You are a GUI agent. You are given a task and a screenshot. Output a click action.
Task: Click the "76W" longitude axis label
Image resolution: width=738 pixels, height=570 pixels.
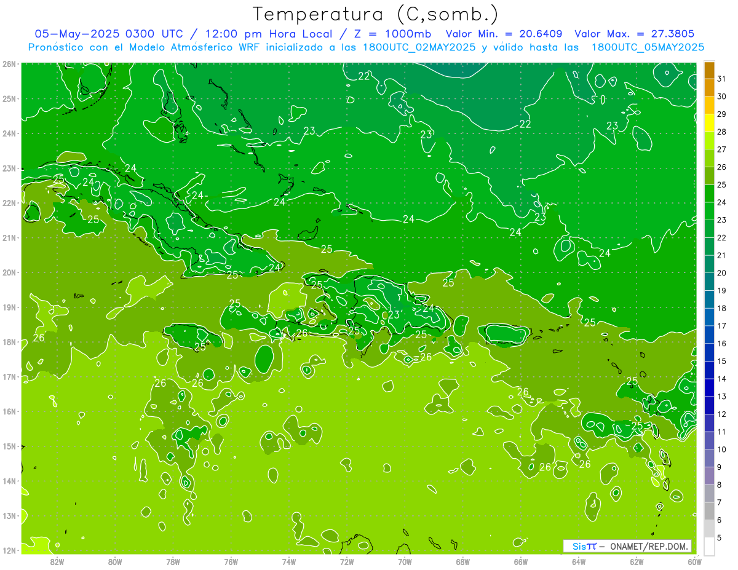coord(231,561)
